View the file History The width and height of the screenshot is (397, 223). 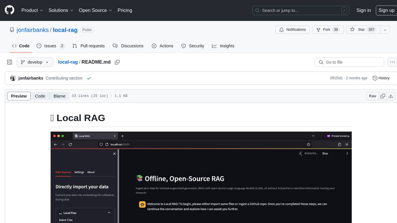tap(381, 78)
